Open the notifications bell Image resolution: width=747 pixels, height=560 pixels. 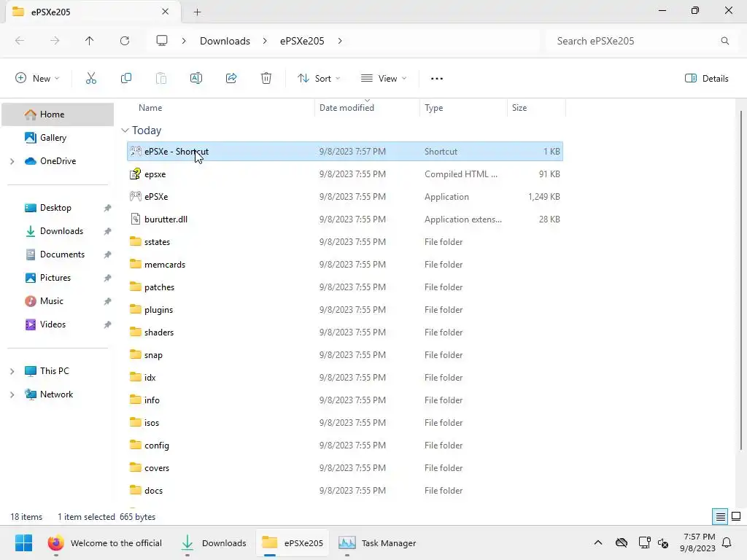(x=727, y=542)
